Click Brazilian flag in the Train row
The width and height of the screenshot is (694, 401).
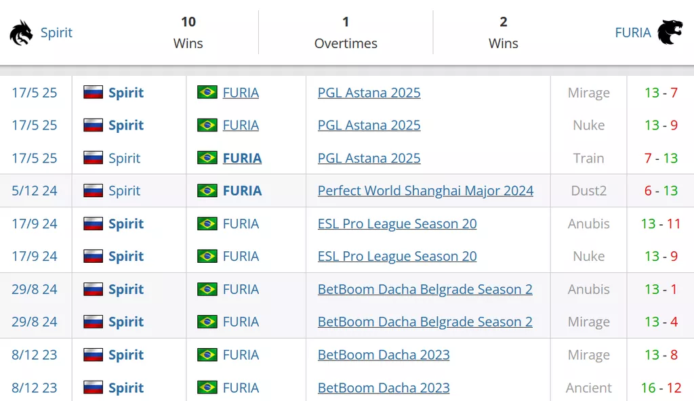click(x=207, y=158)
